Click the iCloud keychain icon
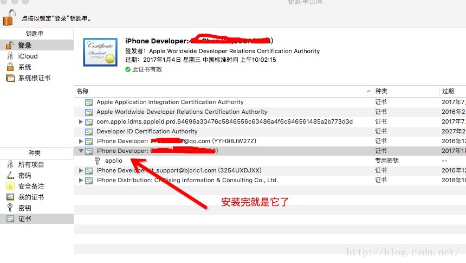This screenshot has height=263, width=466. [x=10, y=56]
